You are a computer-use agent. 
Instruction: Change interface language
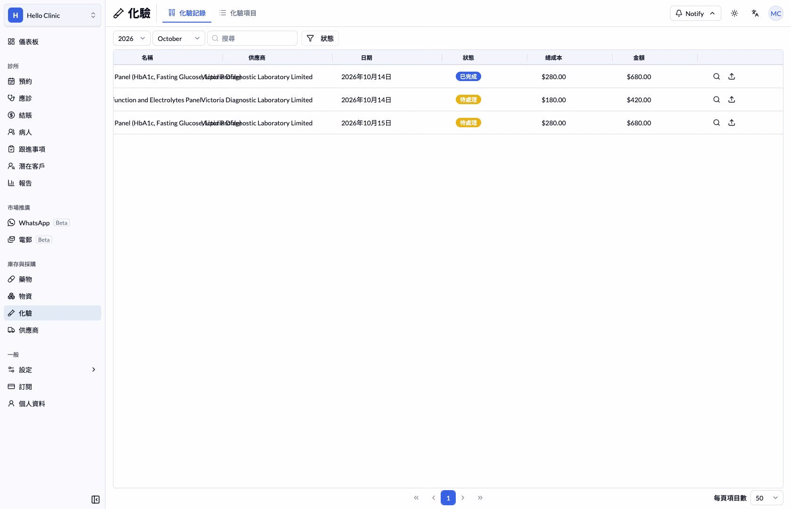click(x=755, y=13)
